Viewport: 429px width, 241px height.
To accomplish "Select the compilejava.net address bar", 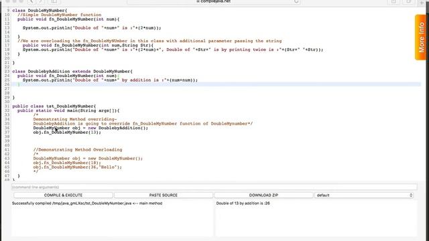I will [x=214, y=1].
